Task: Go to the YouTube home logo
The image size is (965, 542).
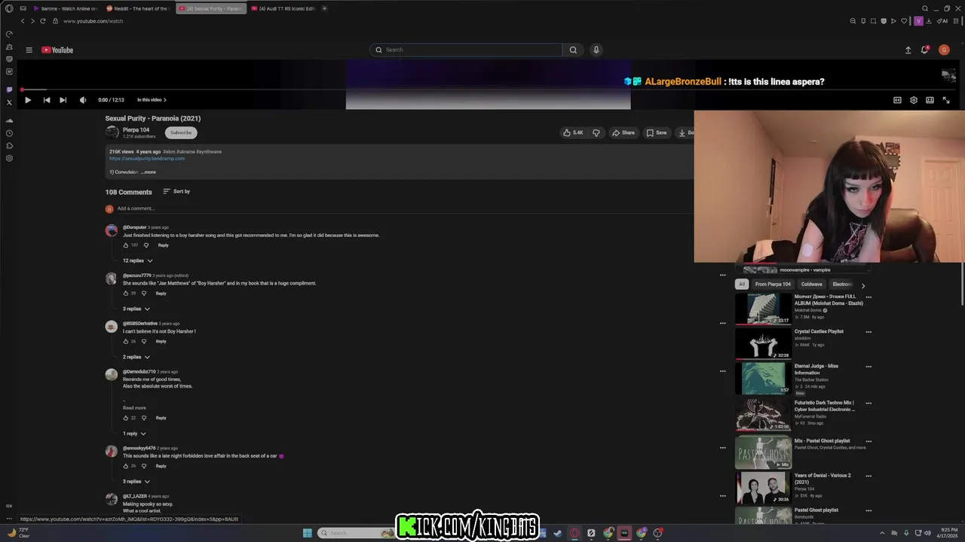Action: (x=57, y=50)
